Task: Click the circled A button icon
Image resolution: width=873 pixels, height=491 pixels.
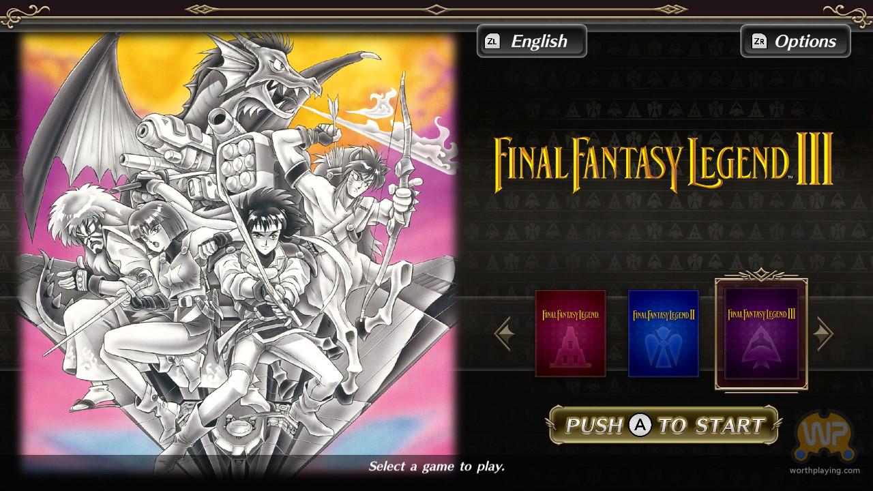Action: pyautogui.click(x=640, y=426)
